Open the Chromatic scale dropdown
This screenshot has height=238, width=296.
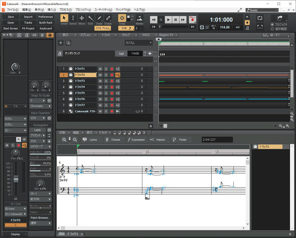pyautogui.click(x=41, y=106)
